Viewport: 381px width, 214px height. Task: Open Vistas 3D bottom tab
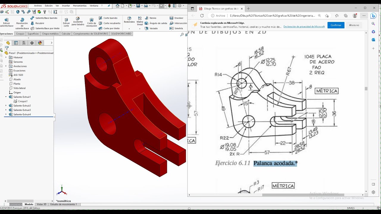[41, 204]
